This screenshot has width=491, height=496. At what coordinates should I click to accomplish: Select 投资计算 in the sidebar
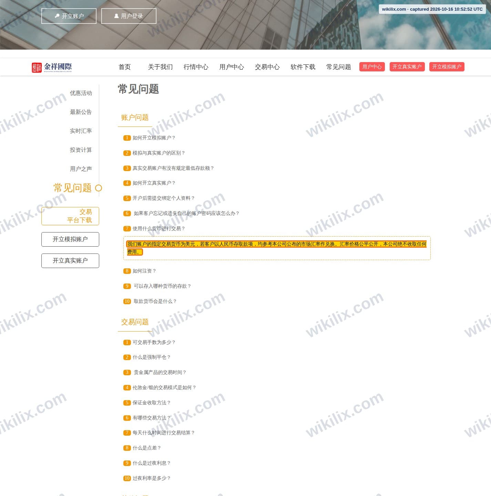click(81, 150)
